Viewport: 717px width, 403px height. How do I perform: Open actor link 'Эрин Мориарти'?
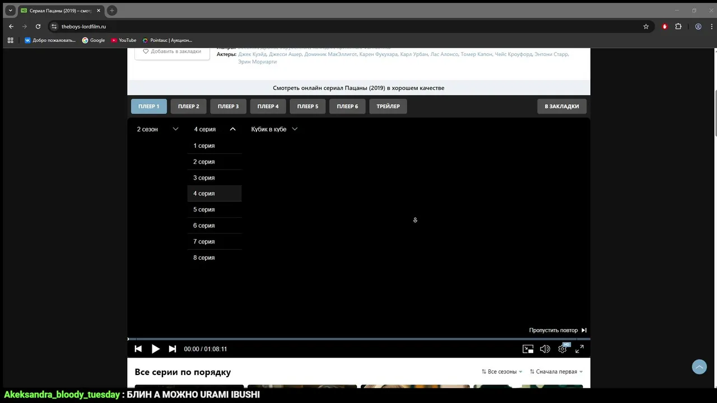click(x=257, y=62)
